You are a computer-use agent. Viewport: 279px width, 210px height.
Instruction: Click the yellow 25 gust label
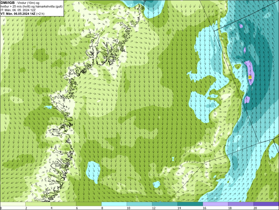[x=250, y=77]
